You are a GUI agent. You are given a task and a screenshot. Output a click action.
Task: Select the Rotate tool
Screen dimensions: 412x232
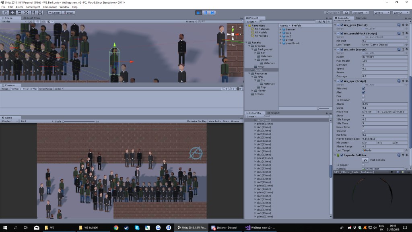19,12
